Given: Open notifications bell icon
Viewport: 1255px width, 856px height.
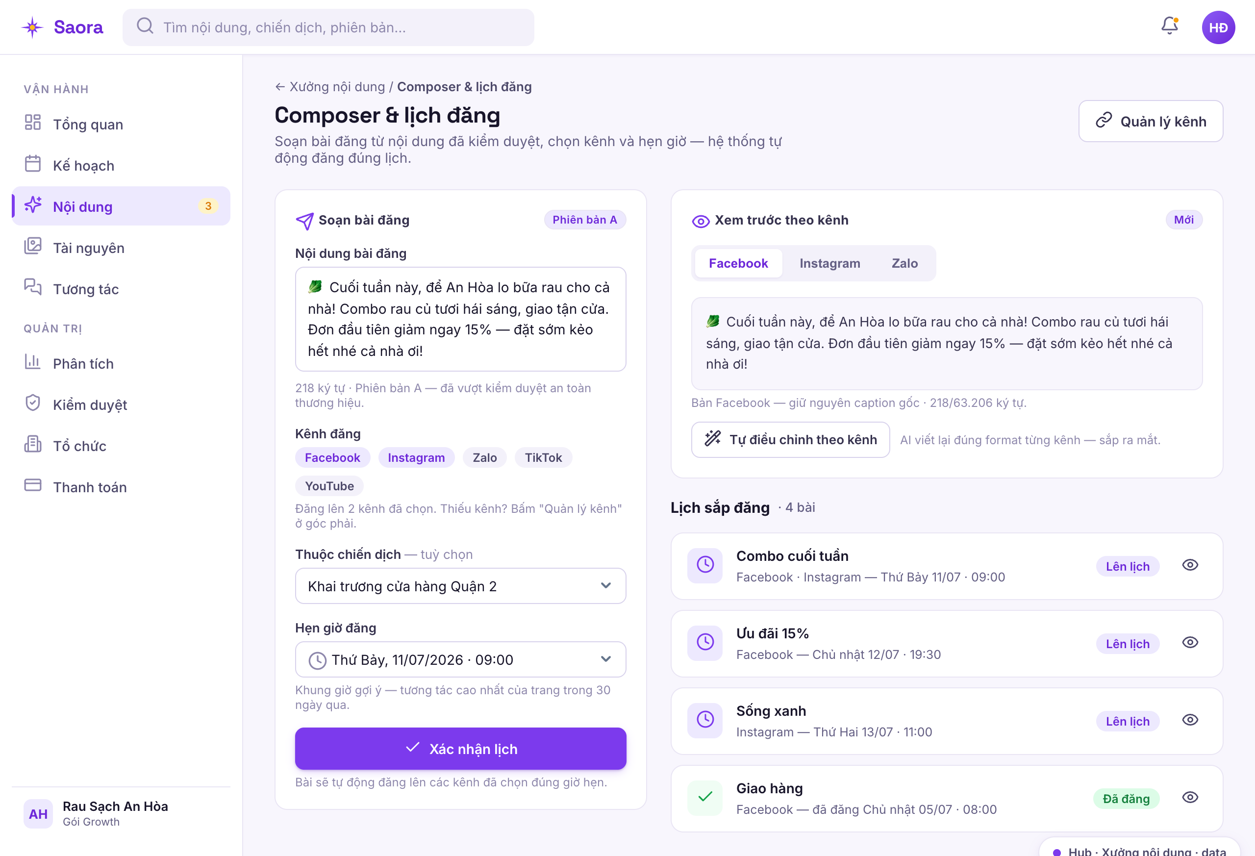Looking at the screenshot, I should click(x=1169, y=26).
